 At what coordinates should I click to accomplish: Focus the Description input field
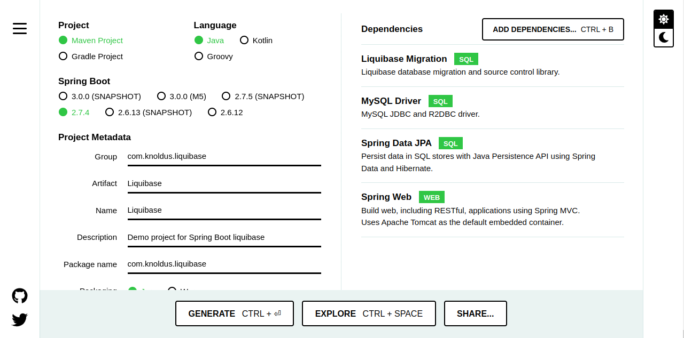[x=224, y=237]
